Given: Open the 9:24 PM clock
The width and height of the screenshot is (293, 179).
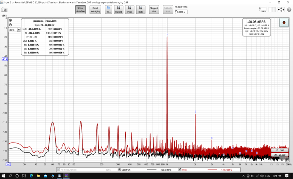Looking at the screenshot, I should pyautogui.click(x=277, y=176).
